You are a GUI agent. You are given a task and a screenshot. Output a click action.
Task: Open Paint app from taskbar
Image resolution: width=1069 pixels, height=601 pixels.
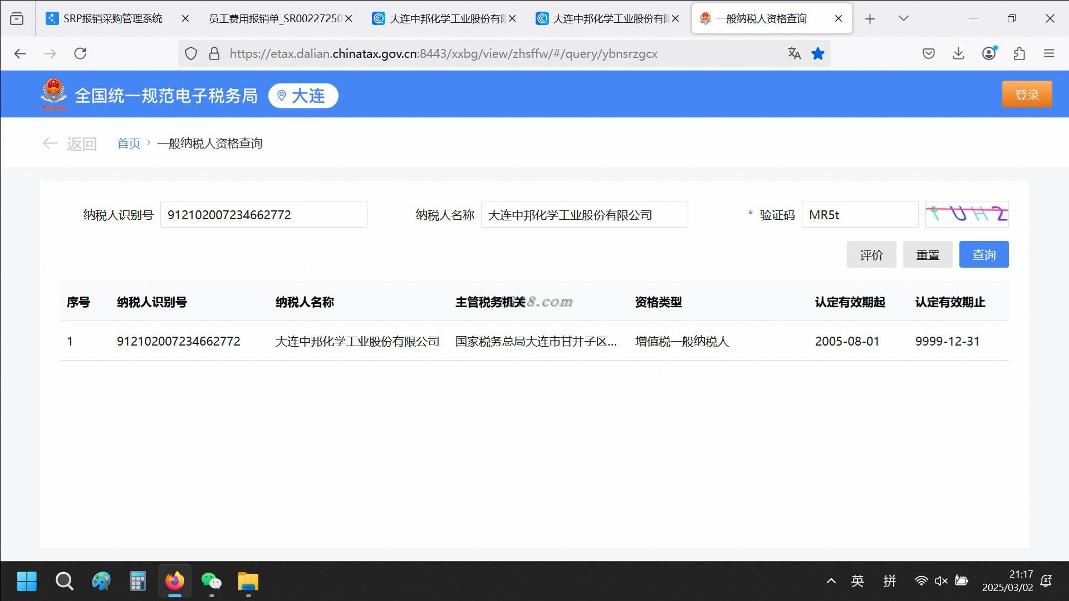[101, 582]
